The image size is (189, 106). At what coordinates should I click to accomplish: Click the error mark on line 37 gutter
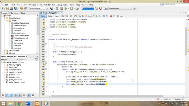tap(43, 89)
